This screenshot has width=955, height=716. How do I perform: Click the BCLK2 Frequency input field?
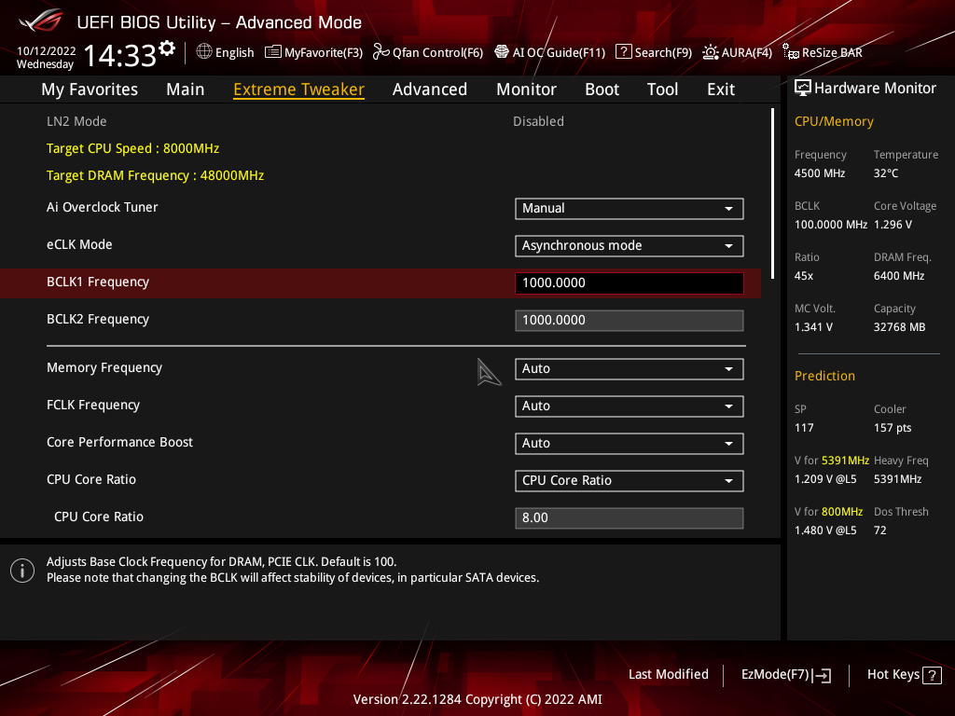click(629, 321)
